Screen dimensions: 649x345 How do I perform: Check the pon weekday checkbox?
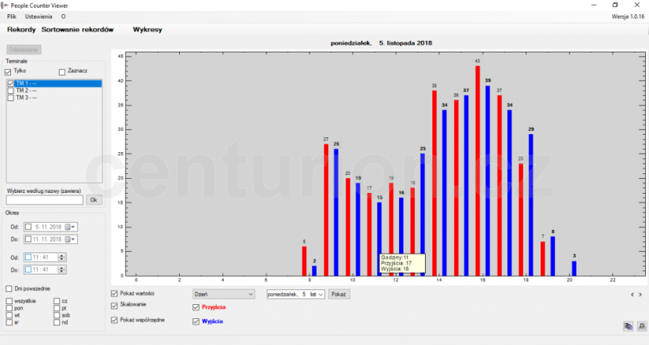tap(9, 308)
